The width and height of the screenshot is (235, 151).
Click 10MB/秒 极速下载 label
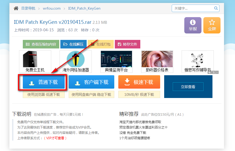(139, 95)
